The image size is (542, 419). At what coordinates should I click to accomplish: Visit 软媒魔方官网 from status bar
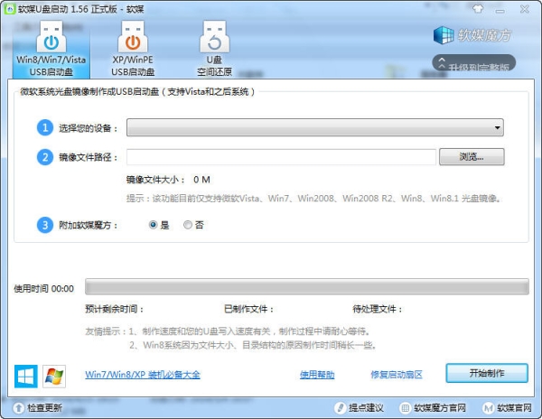(433, 408)
